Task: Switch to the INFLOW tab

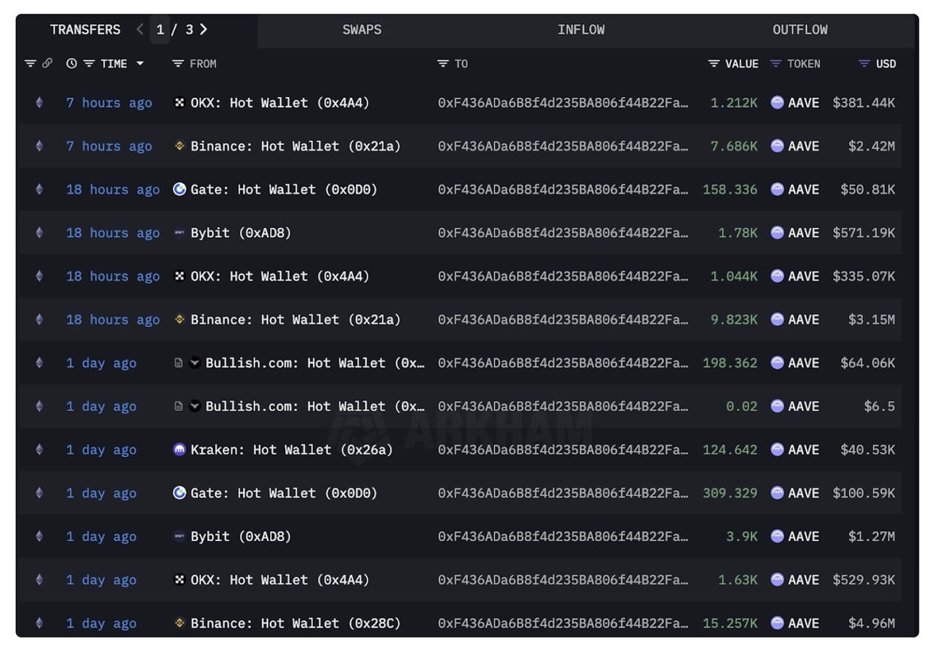Action: (x=581, y=30)
